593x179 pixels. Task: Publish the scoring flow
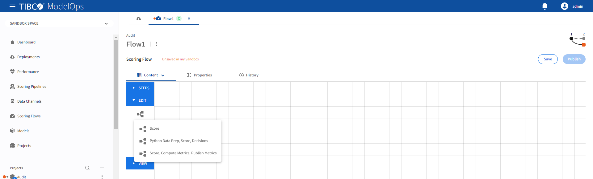[574, 59]
